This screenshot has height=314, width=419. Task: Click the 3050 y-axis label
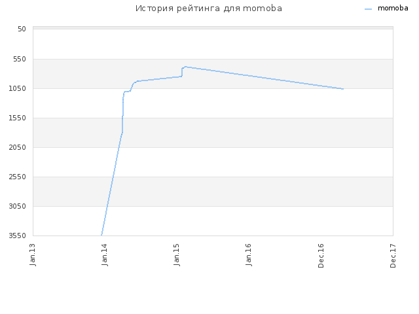18,206
